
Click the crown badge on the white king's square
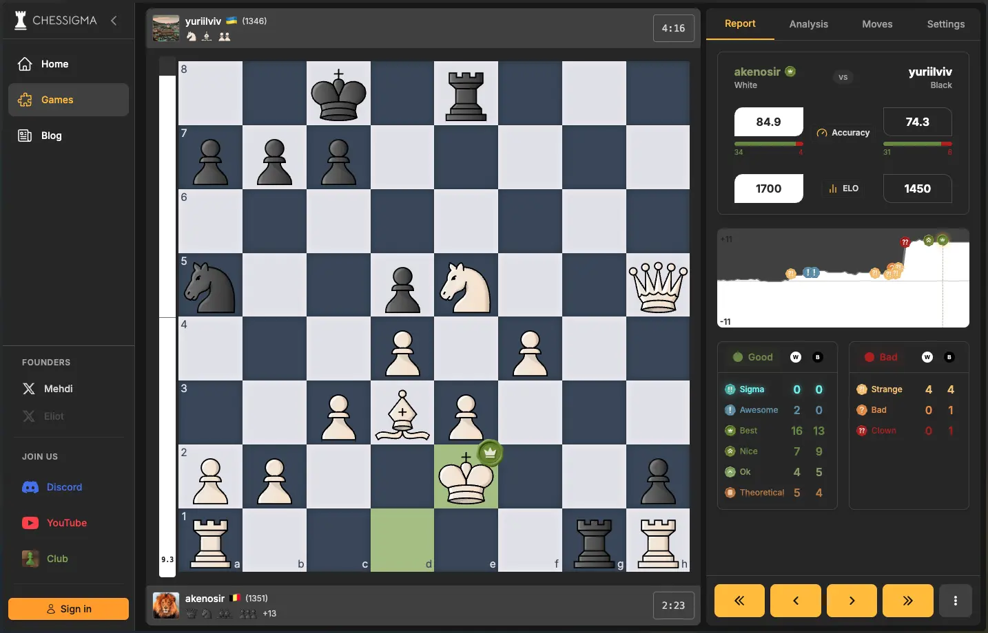click(489, 453)
